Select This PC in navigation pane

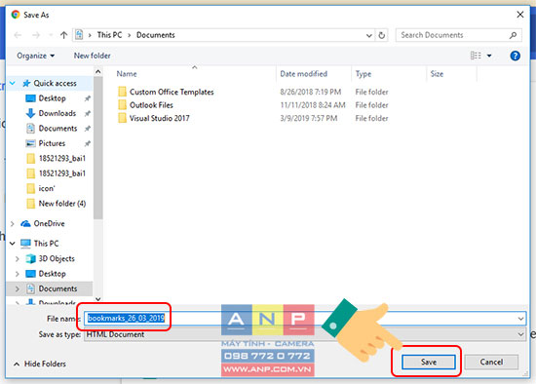tap(46, 244)
